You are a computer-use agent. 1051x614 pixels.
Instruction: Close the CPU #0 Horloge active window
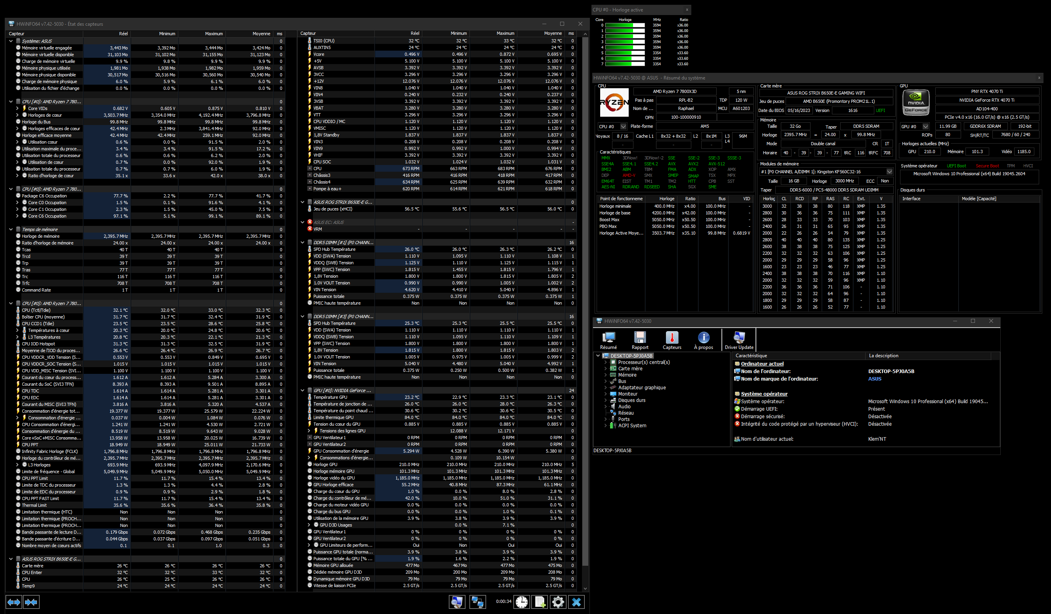pyautogui.click(x=687, y=9)
